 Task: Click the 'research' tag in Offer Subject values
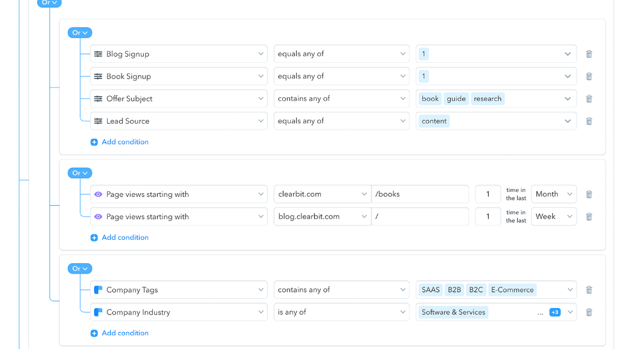point(487,99)
